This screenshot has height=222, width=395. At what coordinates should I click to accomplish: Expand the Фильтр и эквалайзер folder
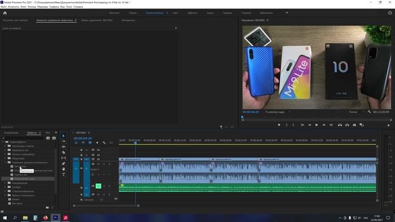click(x=5, y=154)
